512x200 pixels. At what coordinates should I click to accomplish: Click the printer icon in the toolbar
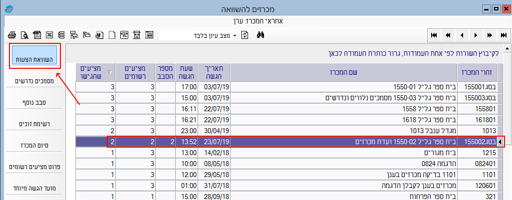coord(12,35)
